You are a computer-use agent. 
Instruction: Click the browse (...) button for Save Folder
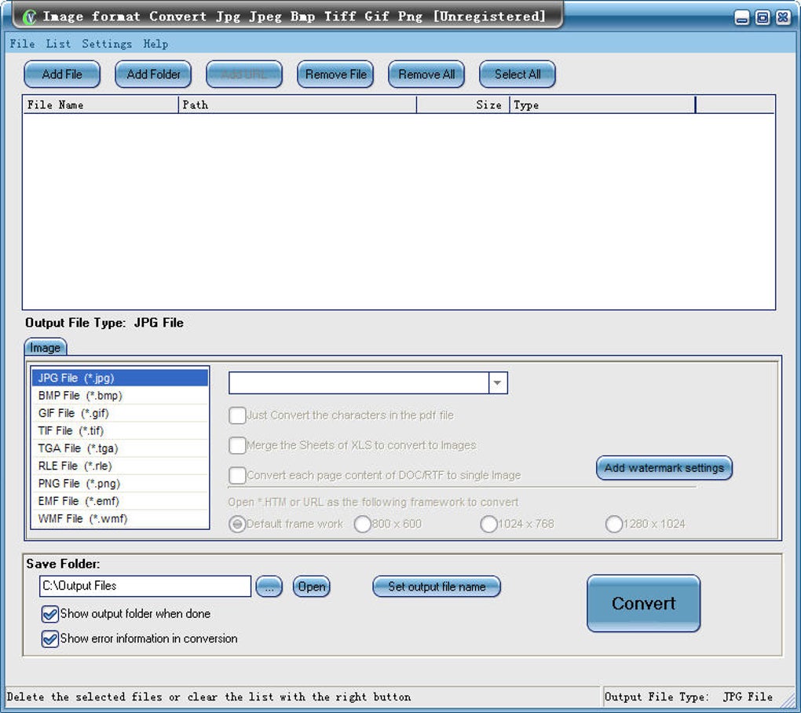(269, 587)
